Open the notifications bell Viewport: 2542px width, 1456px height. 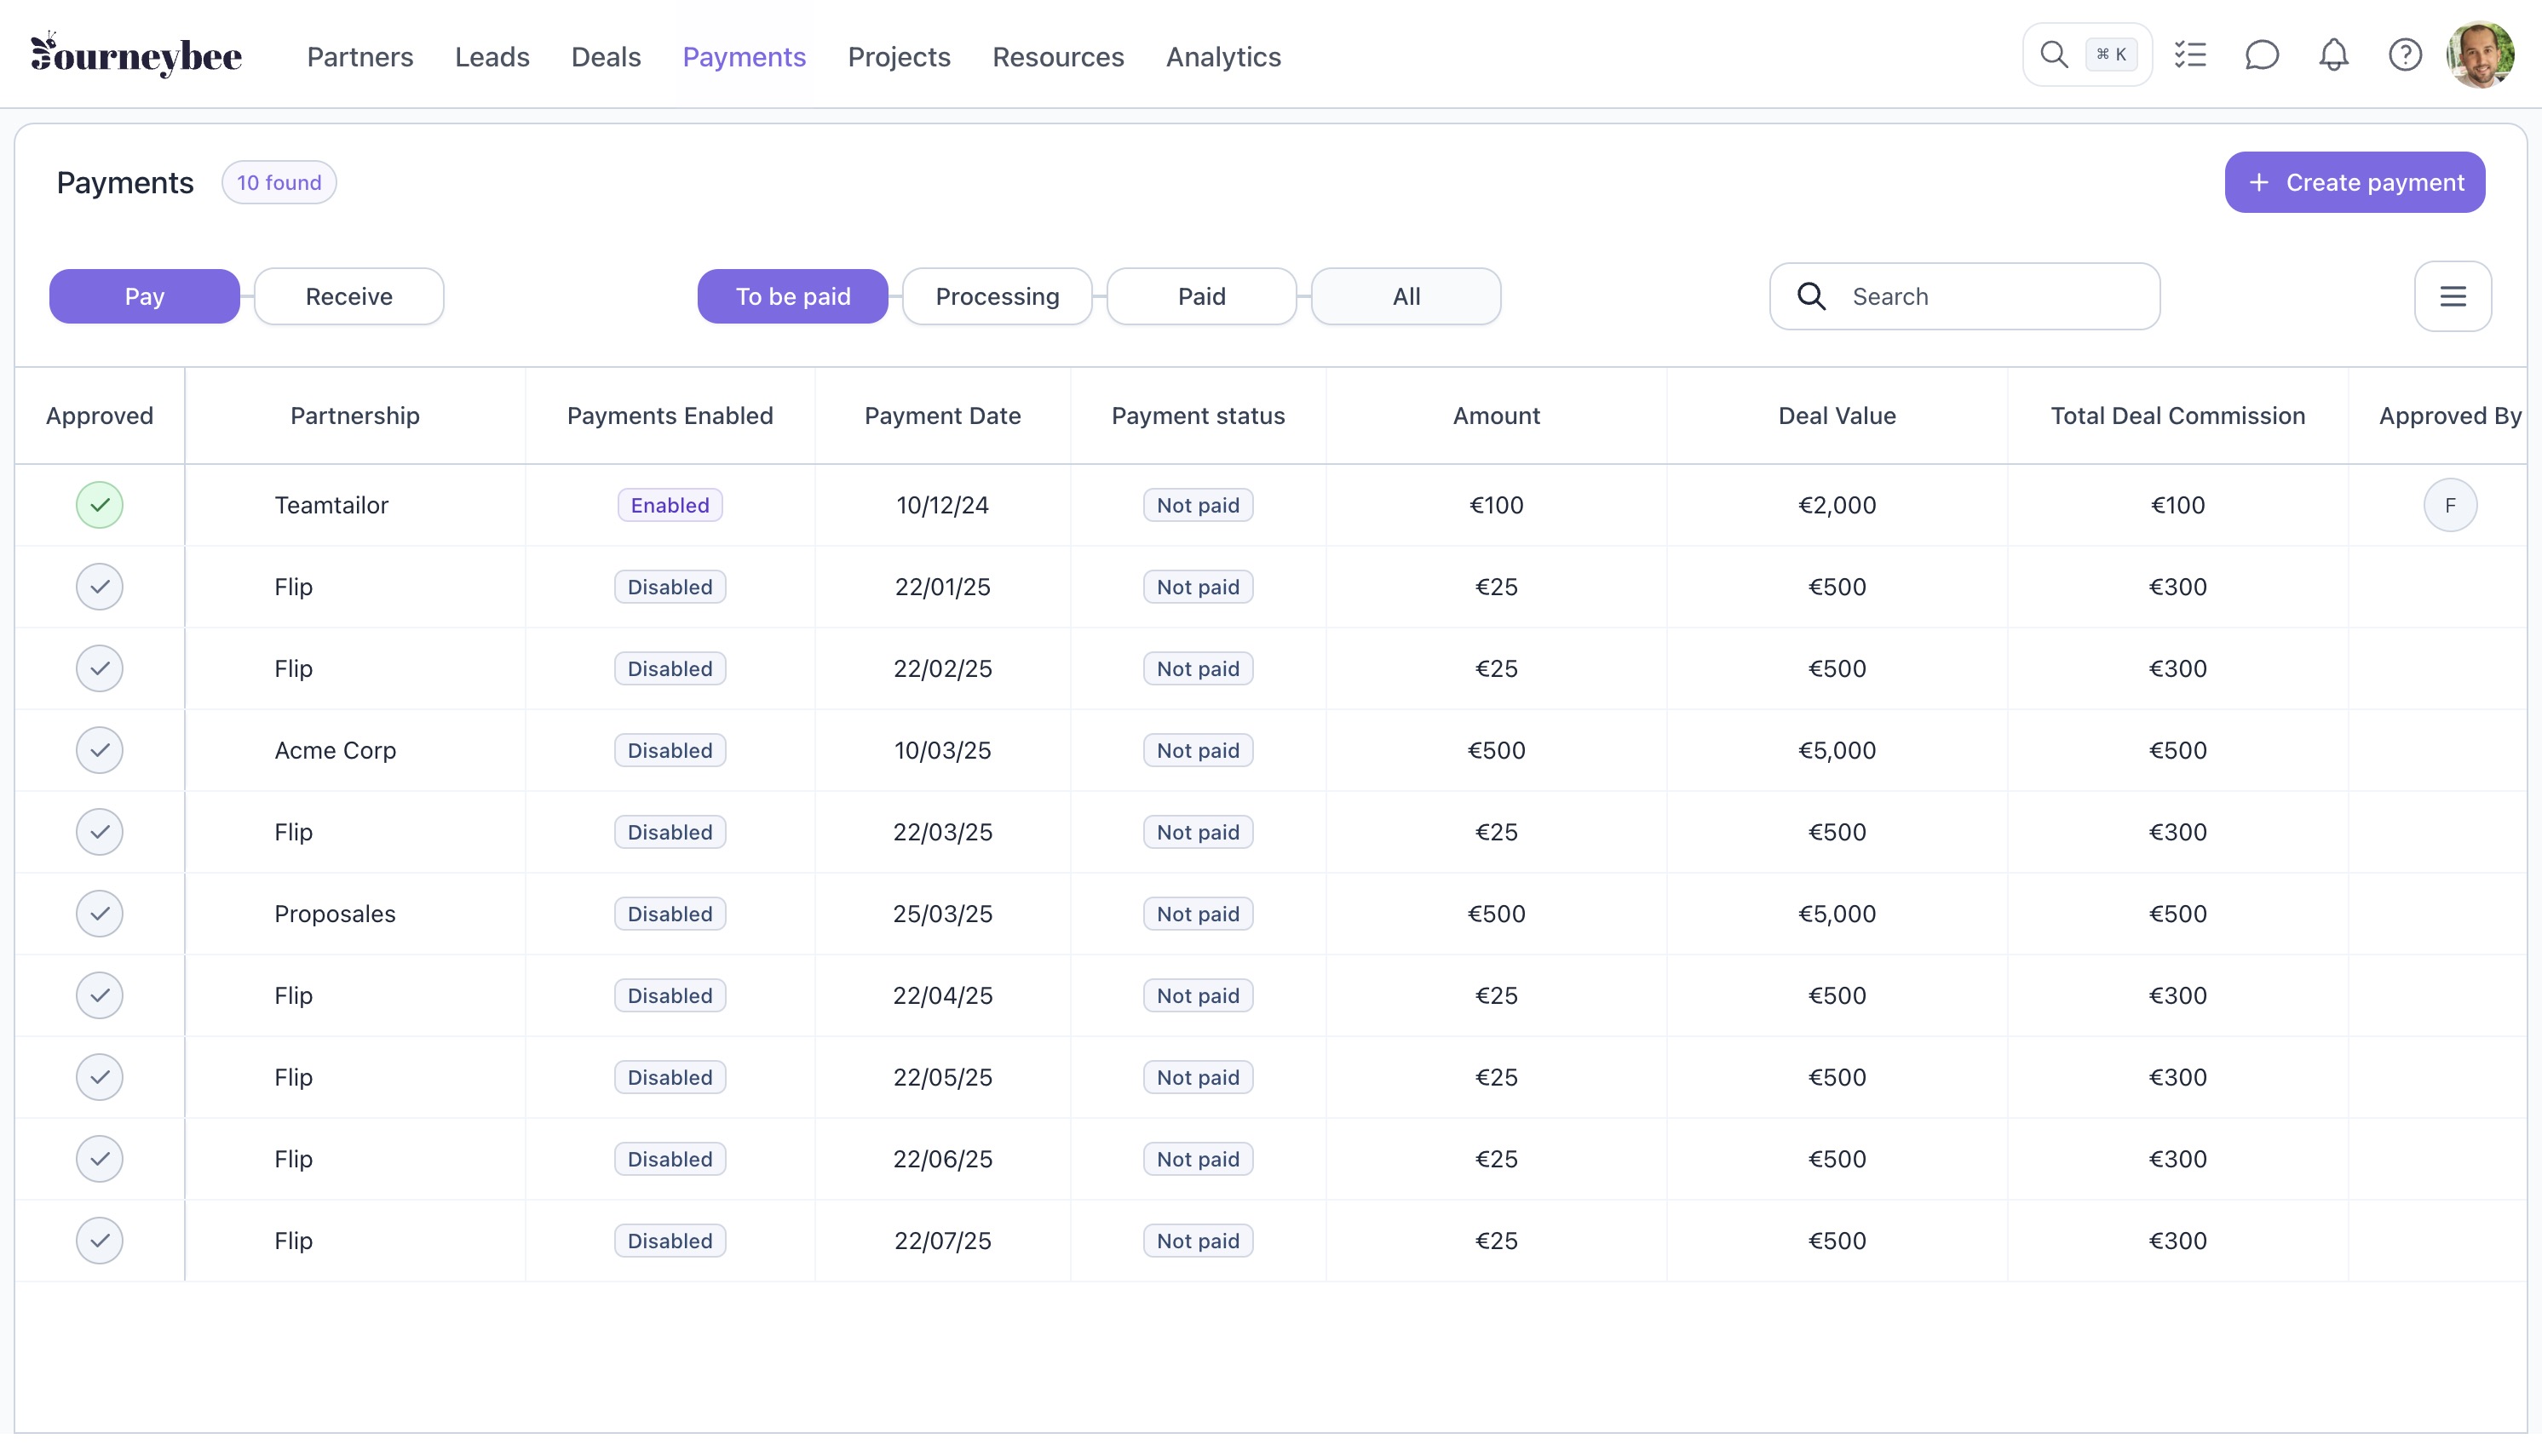[2333, 55]
